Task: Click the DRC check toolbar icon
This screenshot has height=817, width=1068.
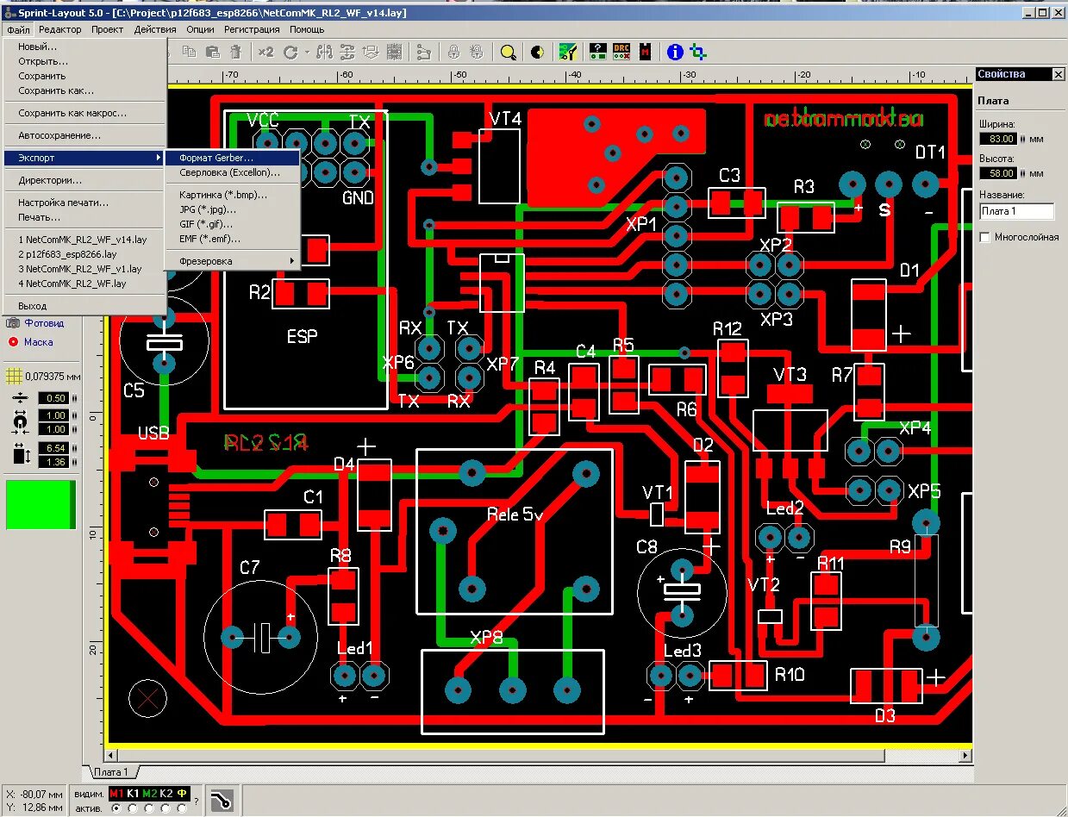Action: pyautogui.click(x=621, y=52)
